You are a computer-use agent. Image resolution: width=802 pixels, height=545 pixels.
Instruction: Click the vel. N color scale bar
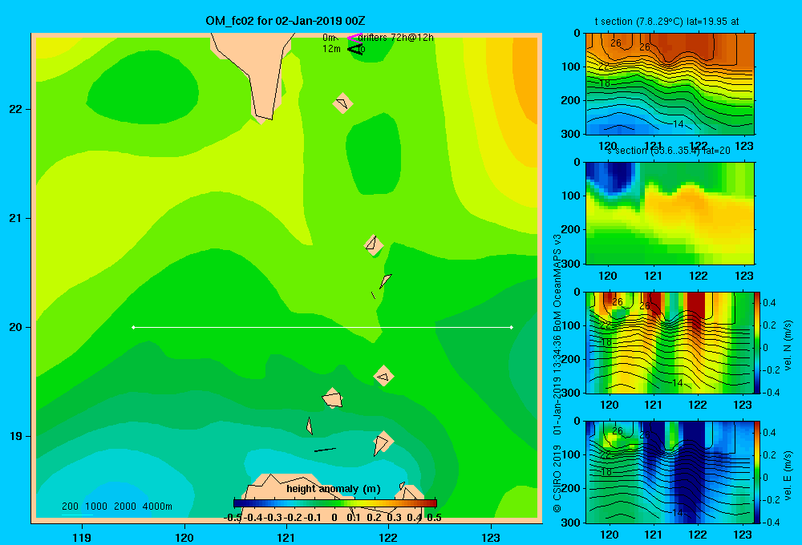[x=758, y=342]
